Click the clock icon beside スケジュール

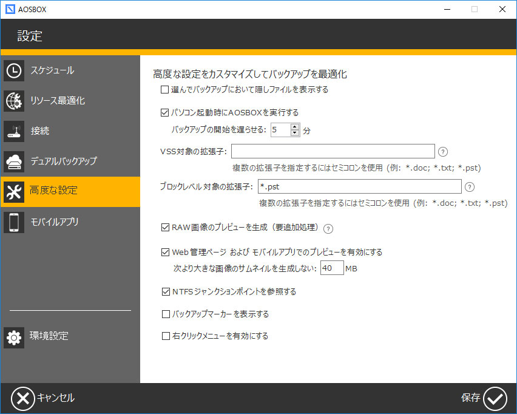click(x=14, y=70)
